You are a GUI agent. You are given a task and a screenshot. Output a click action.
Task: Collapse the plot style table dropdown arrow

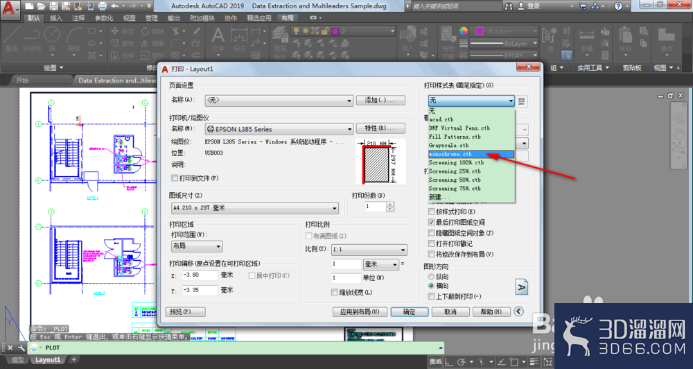click(x=511, y=101)
